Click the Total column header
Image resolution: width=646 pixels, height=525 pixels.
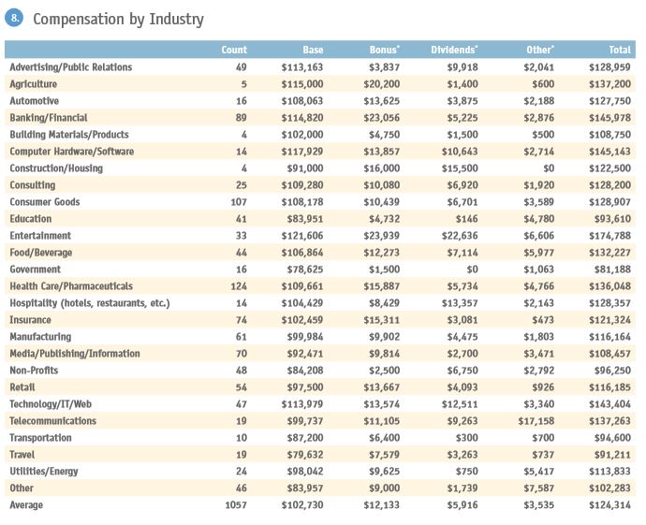point(620,50)
